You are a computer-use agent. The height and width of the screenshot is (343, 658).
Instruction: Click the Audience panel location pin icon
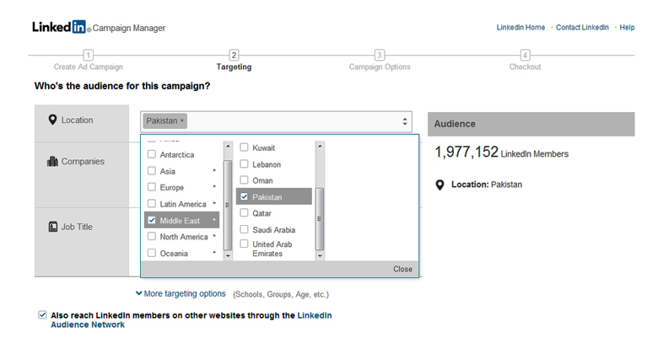pyautogui.click(x=440, y=185)
